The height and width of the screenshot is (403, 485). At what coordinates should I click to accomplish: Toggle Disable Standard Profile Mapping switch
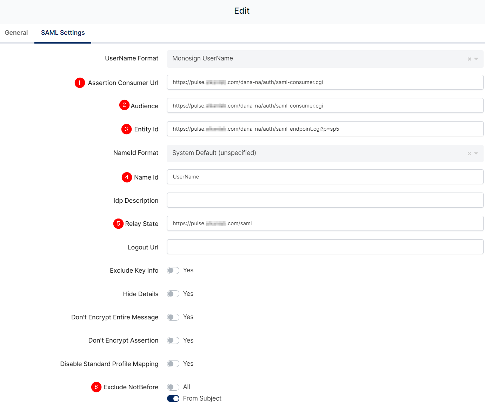(173, 364)
